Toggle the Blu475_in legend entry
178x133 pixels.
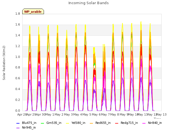click(x=26, y=123)
